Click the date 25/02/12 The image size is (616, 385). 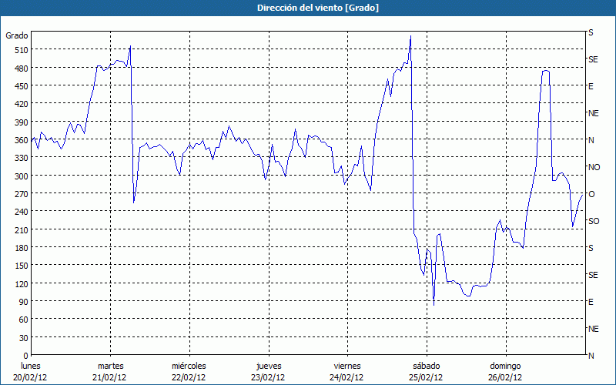(426, 377)
